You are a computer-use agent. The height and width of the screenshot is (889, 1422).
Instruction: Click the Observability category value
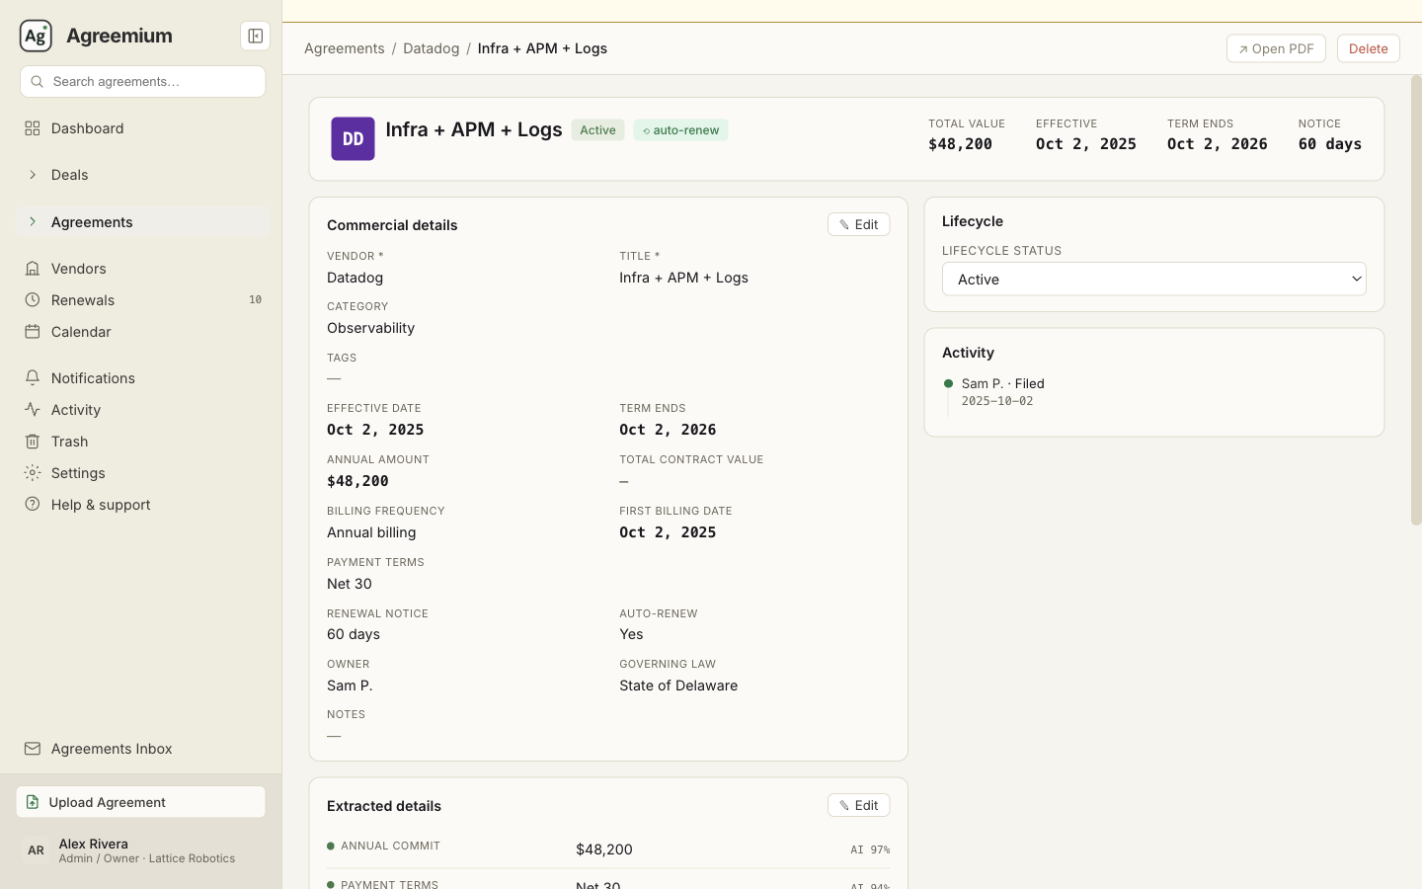370,328
